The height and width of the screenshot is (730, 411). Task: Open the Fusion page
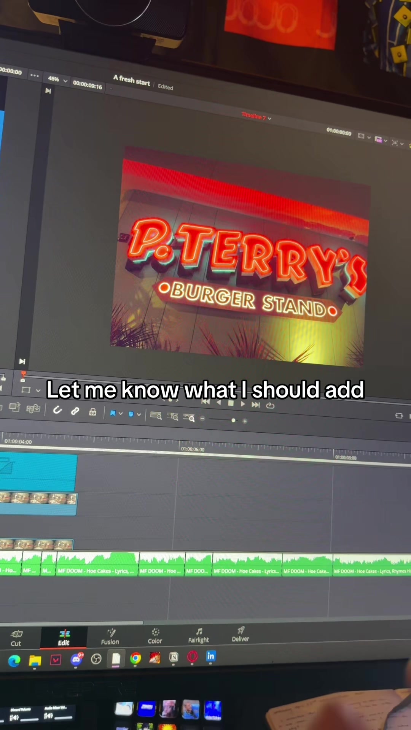pyautogui.click(x=110, y=637)
